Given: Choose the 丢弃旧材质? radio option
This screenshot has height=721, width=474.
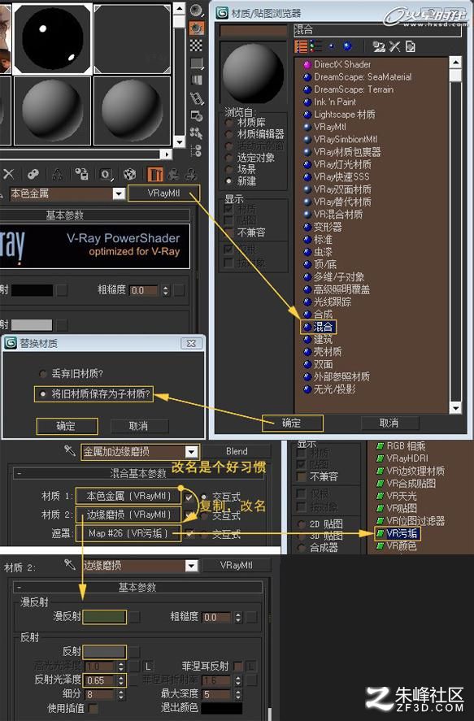Looking at the screenshot, I should coord(43,373).
